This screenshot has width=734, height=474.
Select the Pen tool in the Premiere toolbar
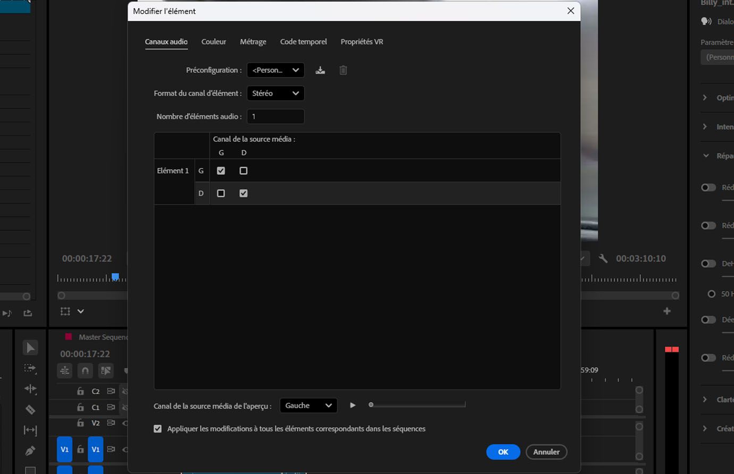pos(30,450)
